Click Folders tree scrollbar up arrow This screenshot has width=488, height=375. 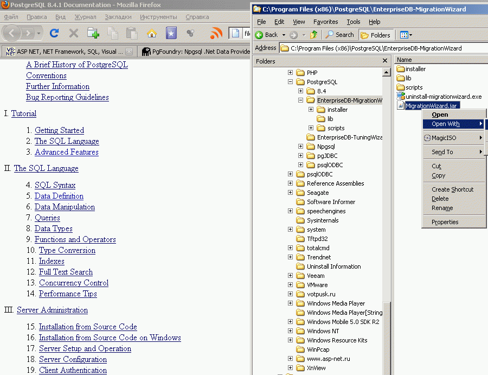click(x=386, y=72)
